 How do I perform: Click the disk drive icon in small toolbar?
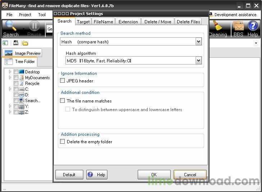(16, 43)
